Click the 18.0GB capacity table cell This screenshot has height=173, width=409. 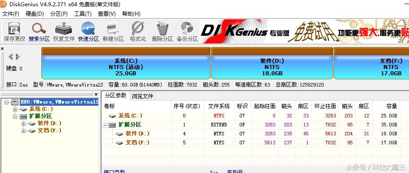389,134
